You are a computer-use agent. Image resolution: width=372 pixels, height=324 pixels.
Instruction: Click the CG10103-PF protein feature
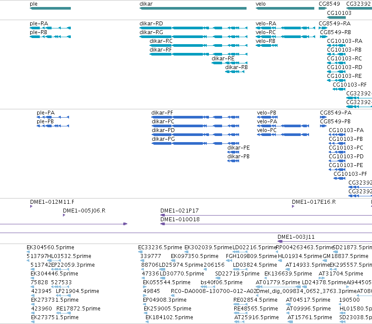(x=340, y=178)
